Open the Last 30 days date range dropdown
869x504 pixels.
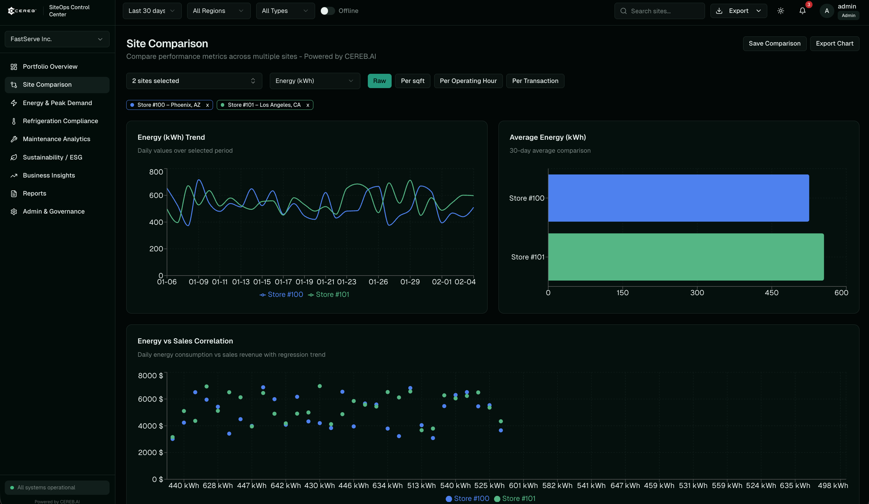152,11
